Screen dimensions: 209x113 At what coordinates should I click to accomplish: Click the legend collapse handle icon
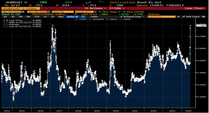point(4,20)
